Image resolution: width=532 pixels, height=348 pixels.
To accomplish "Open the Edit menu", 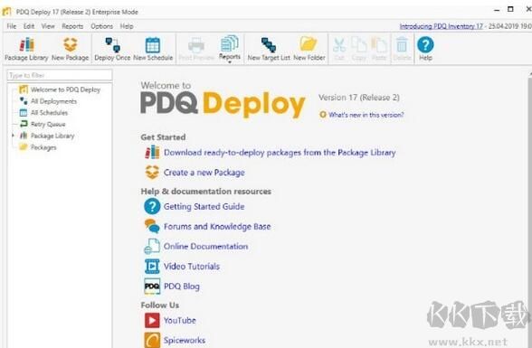I will coord(29,26).
